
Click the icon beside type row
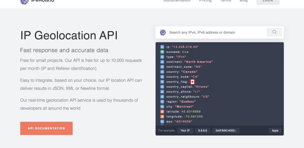[x=162, y=57]
